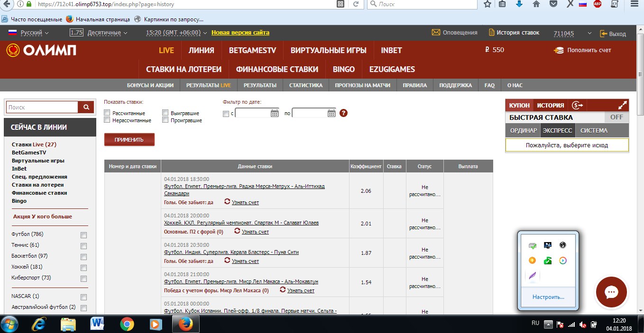Refresh score icon for Миср Лел Макаса match
Viewport: 644px width, 333px height.
(x=283, y=289)
